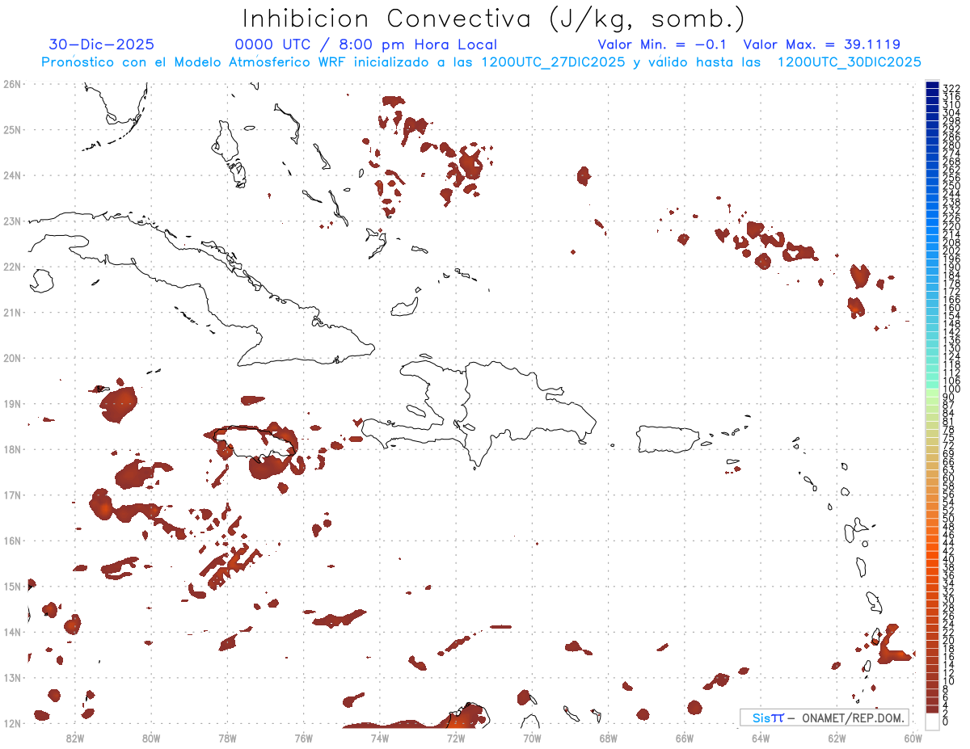The height and width of the screenshot is (749, 970).
Task: Click the 70W longitude label
Action: [532, 738]
